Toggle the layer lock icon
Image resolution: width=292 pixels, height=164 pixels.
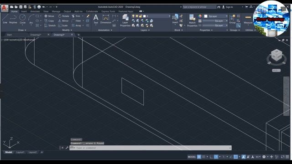click(141, 16)
